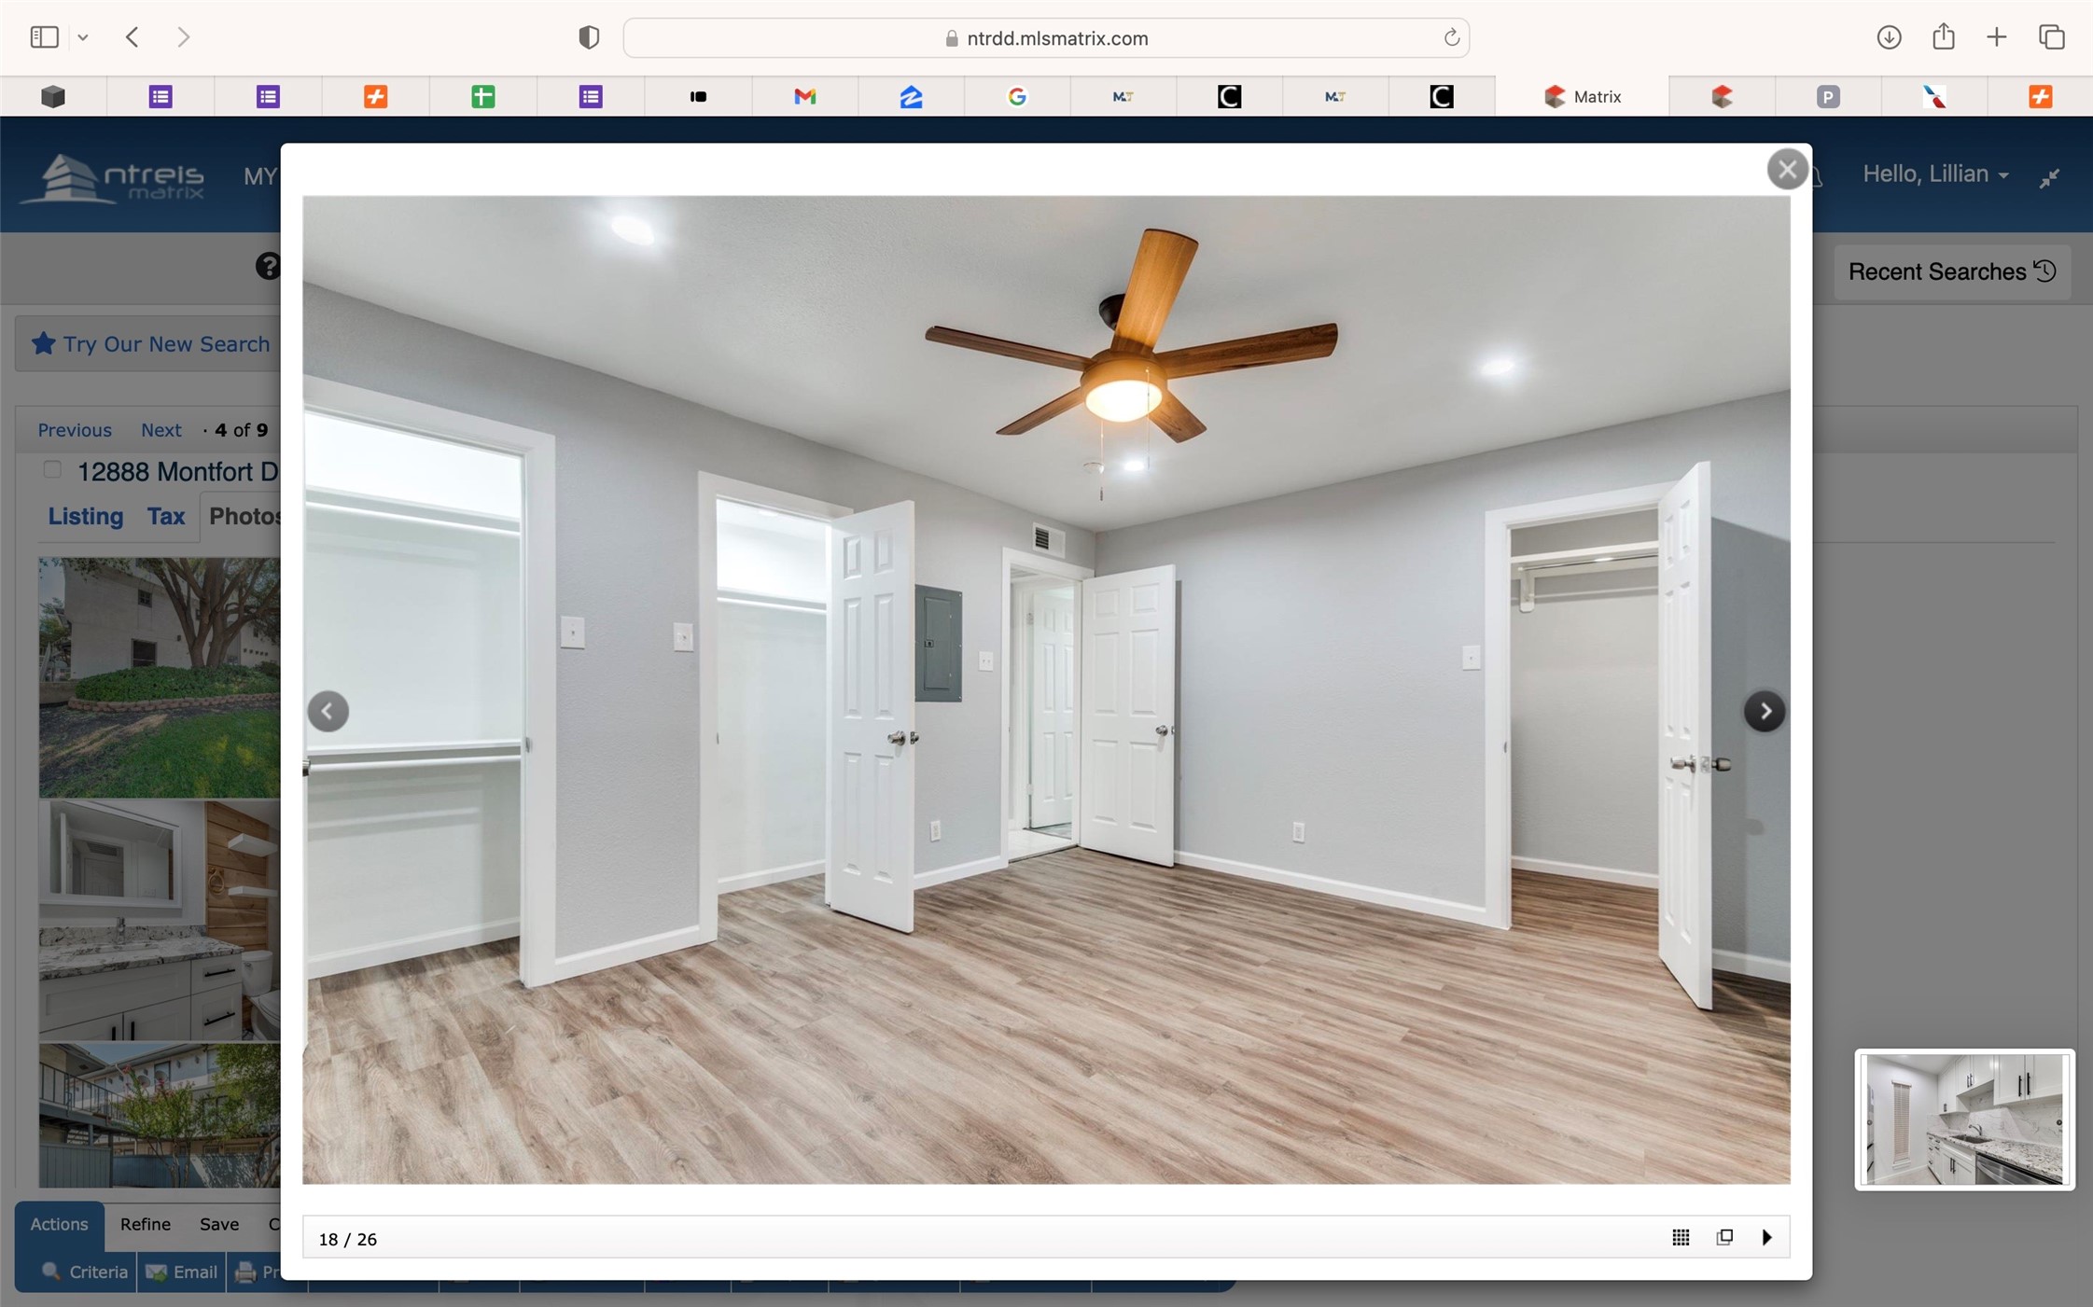The height and width of the screenshot is (1307, 2093).
Task: Switch to the Tax tab
Action: tap(166, 516)
